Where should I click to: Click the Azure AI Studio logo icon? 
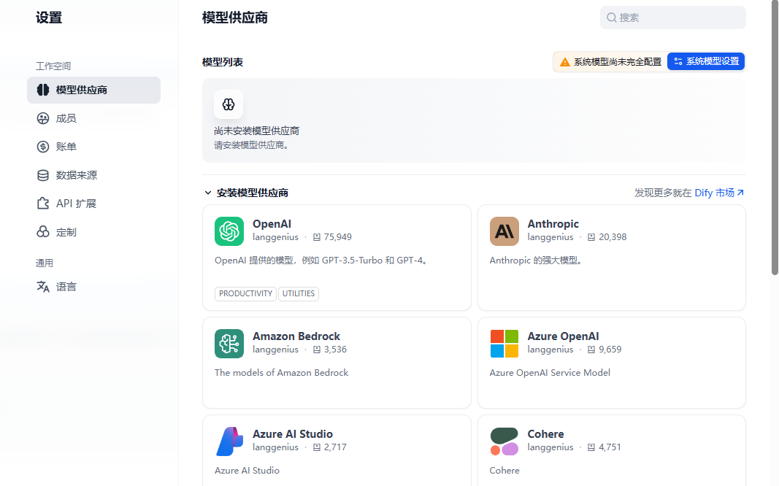229,441
